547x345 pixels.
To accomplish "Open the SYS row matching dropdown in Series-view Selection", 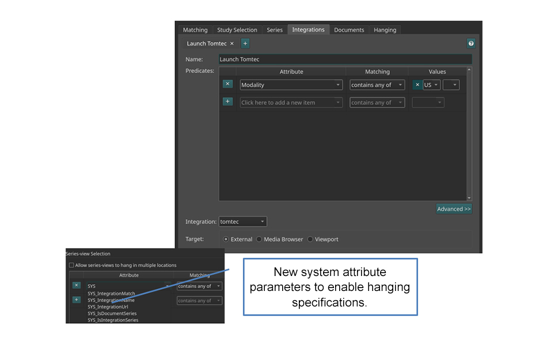I will [x=199, y=286].
